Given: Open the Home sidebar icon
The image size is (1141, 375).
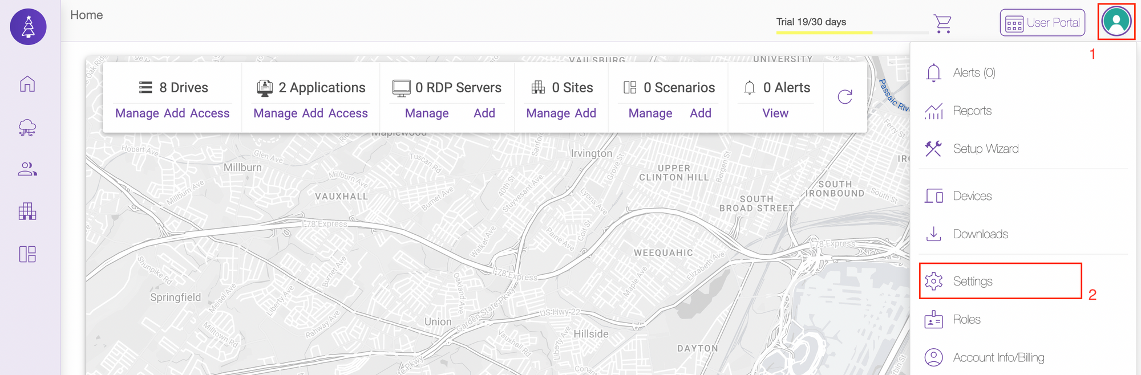Looking at the screenshot, I should pos(27,84).
